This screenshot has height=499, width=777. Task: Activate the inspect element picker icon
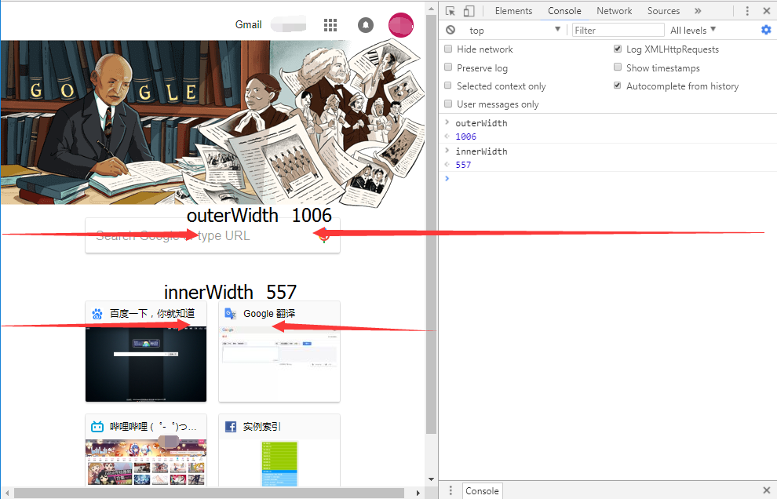450,11
